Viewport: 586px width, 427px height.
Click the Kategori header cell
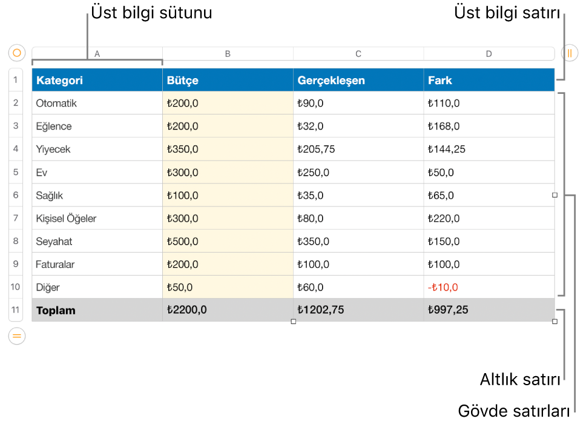point(97,80)
